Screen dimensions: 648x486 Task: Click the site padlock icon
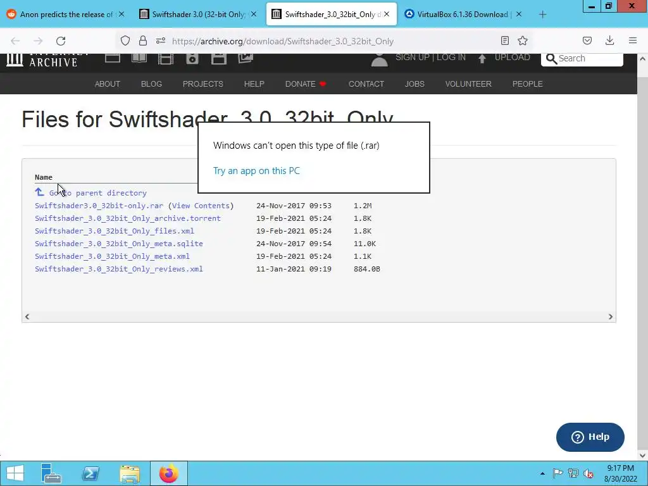(x=143, y=40)
